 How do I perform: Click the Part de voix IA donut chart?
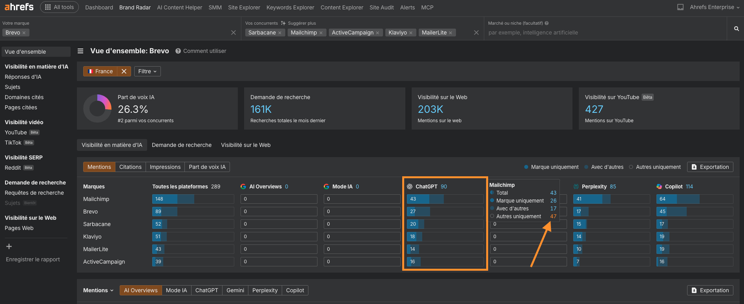point(97,109)
